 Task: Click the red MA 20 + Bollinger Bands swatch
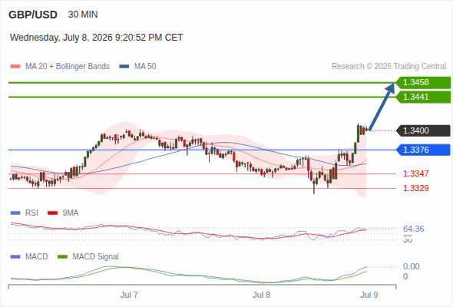pos(15,67)
